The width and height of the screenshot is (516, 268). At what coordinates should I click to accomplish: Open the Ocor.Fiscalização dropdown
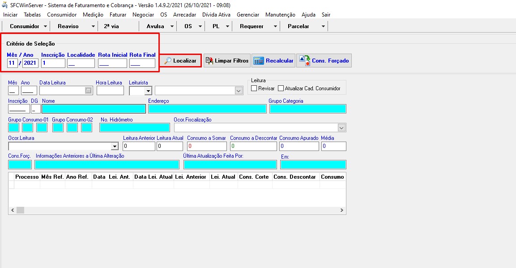(342, 128)
